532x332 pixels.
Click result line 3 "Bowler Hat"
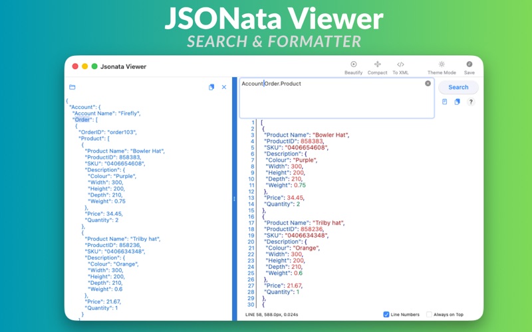307,135
